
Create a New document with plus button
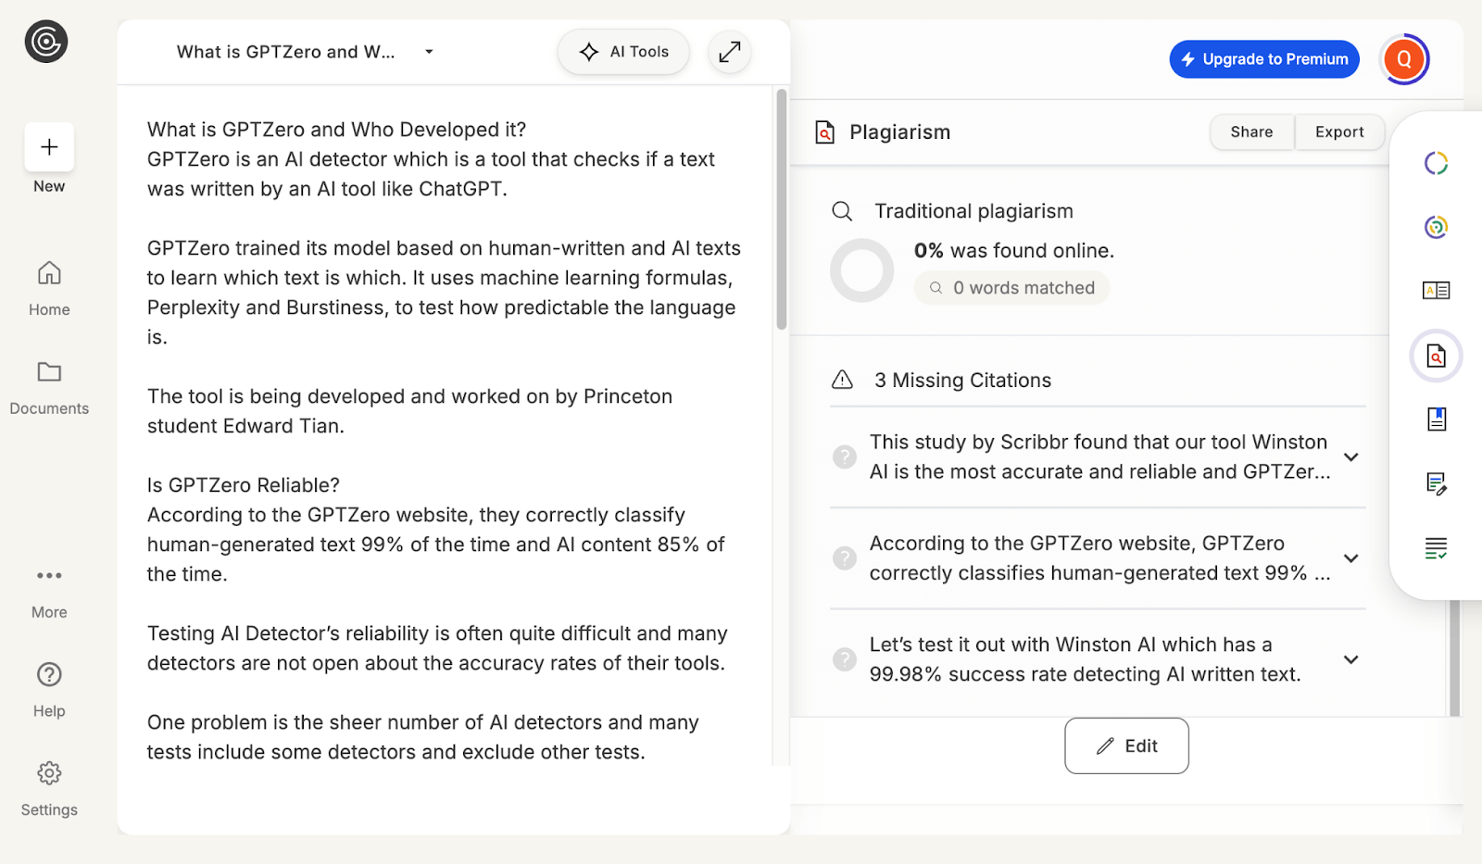[x=49, y=146]
